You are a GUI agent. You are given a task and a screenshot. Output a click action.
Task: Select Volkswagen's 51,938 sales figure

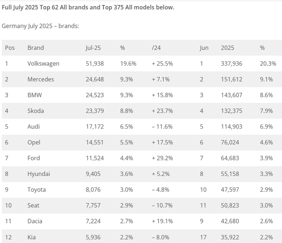pos(95,64)
